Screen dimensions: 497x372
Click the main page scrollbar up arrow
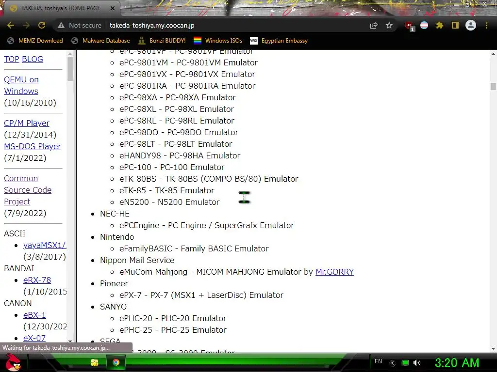tap(493, 54)
